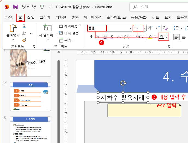Open the 그리기 tab
Image resolution: width=188 pixels, height=143 pixels.
pyautogui.click(x=45, y=18)
